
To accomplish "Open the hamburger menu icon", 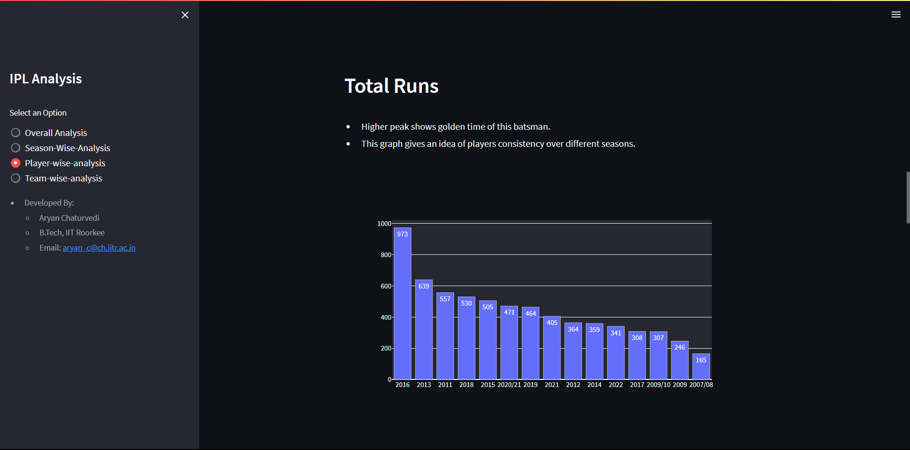I will click(896, 15).
